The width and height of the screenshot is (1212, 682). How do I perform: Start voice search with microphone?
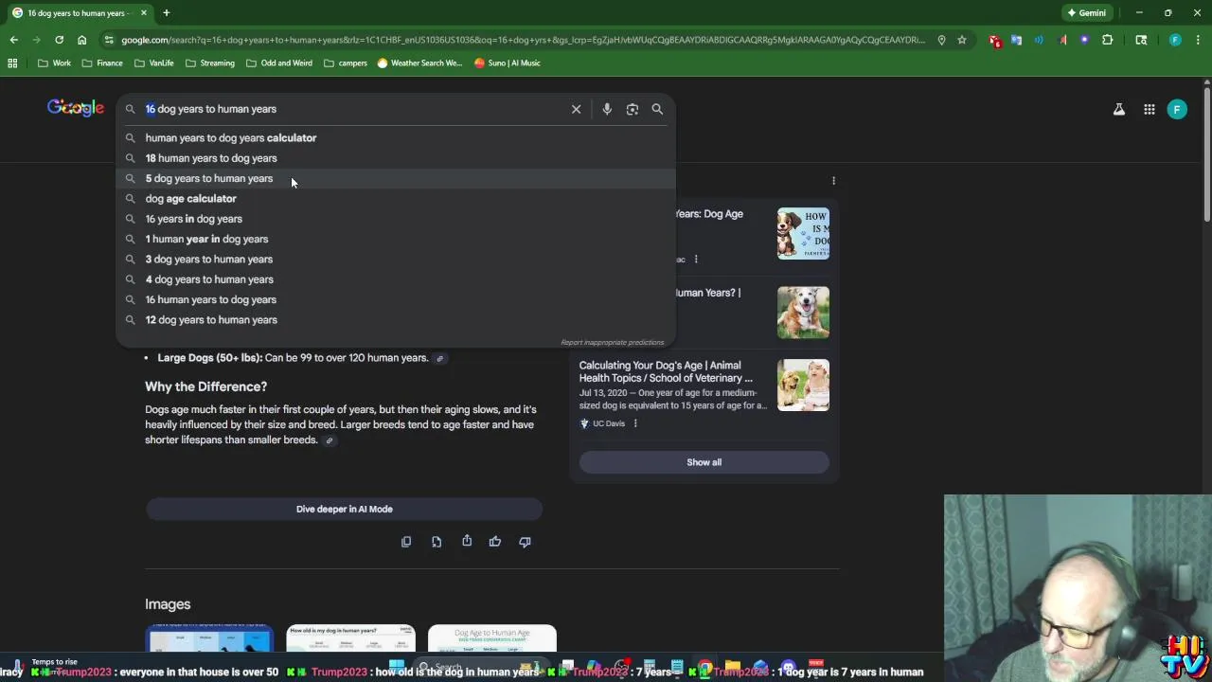607,109
